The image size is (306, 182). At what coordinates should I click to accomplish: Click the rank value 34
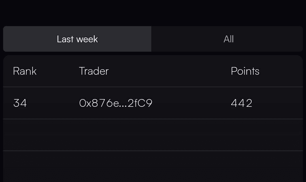coord(20,103)
